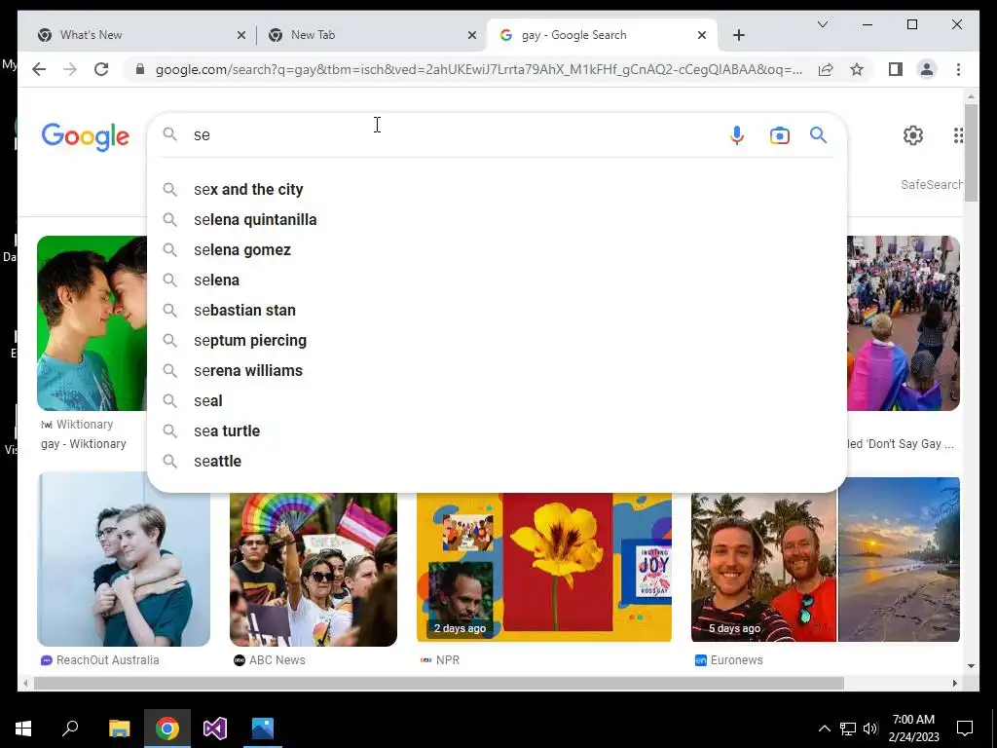
Task: Click the address bar URL
Action: tap(478, 69)
